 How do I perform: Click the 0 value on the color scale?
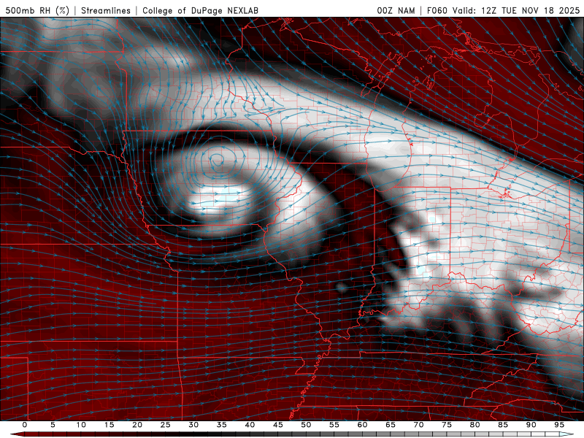[25, 425]
